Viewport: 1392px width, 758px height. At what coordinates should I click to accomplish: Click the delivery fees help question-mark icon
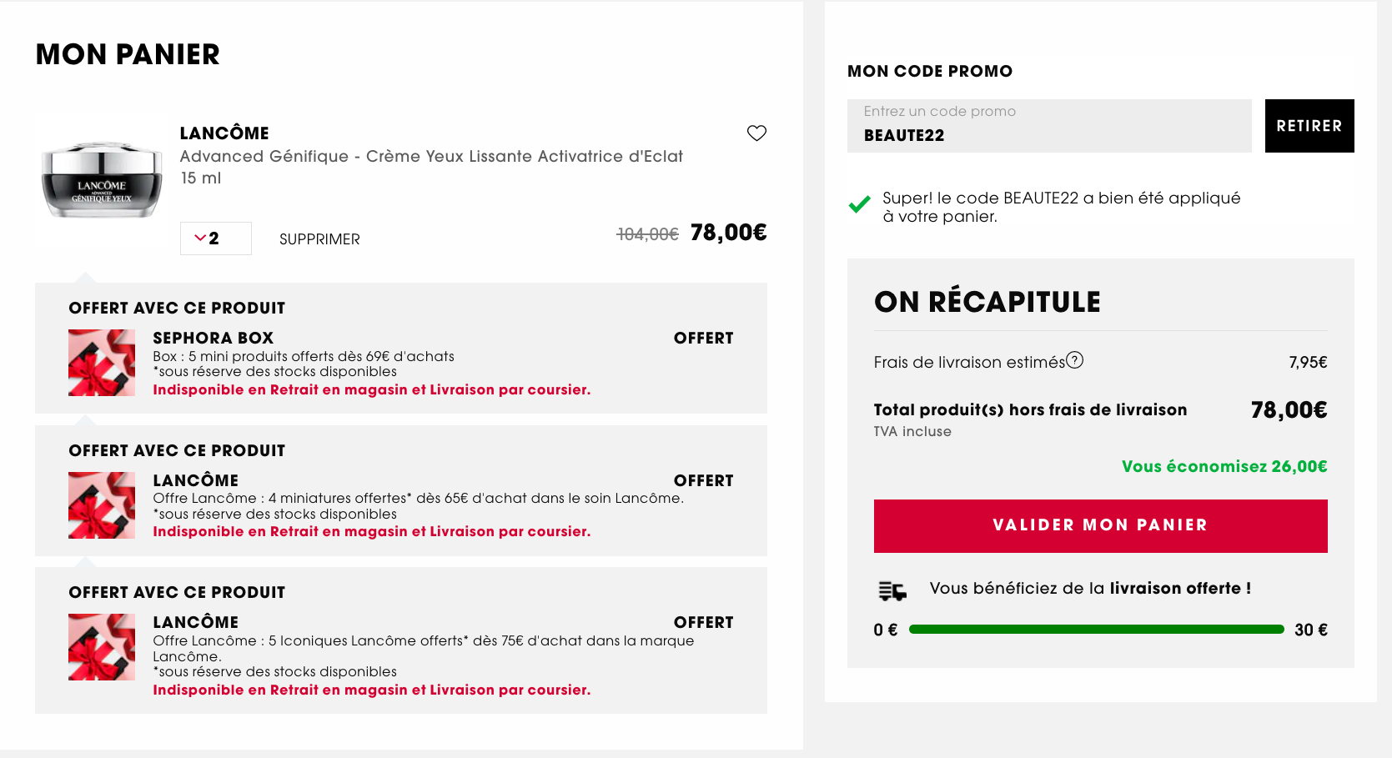pos(1075,360)
